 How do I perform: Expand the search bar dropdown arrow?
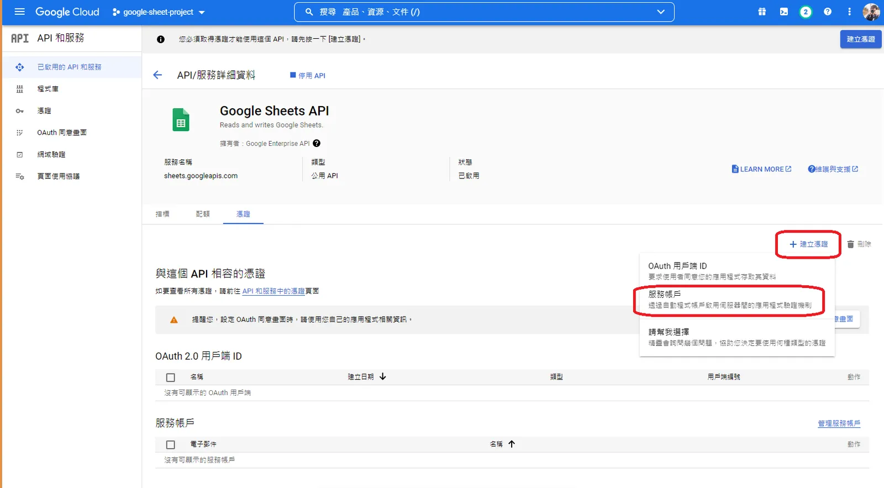(661, 12)
